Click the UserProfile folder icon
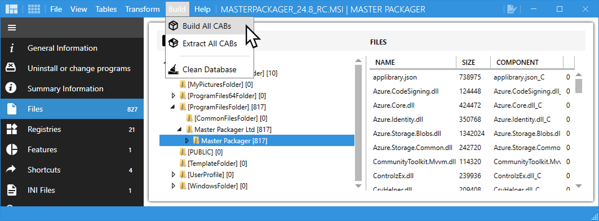 pyautogui.click(x=183, y=175)
